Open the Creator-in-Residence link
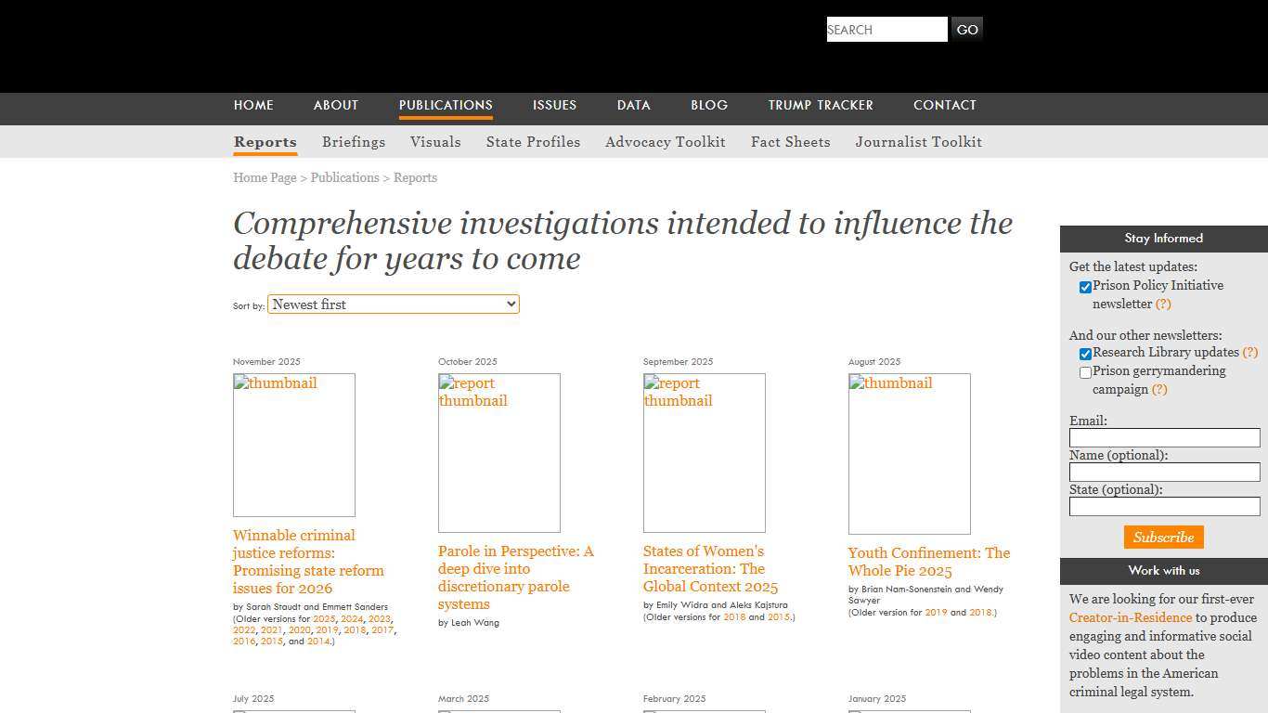 1129,617
